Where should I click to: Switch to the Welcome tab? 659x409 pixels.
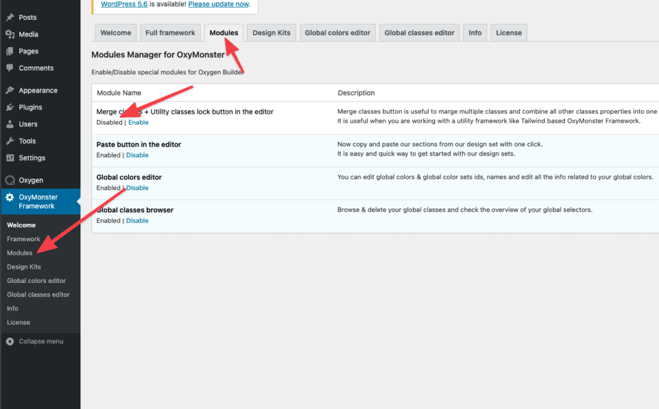[x=116, y=33]
